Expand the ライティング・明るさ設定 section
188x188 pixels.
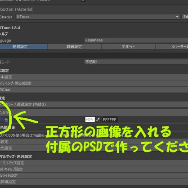[94, 83]
